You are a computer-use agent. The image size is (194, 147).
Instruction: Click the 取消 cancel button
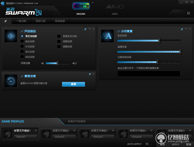[x=189, y=145]
